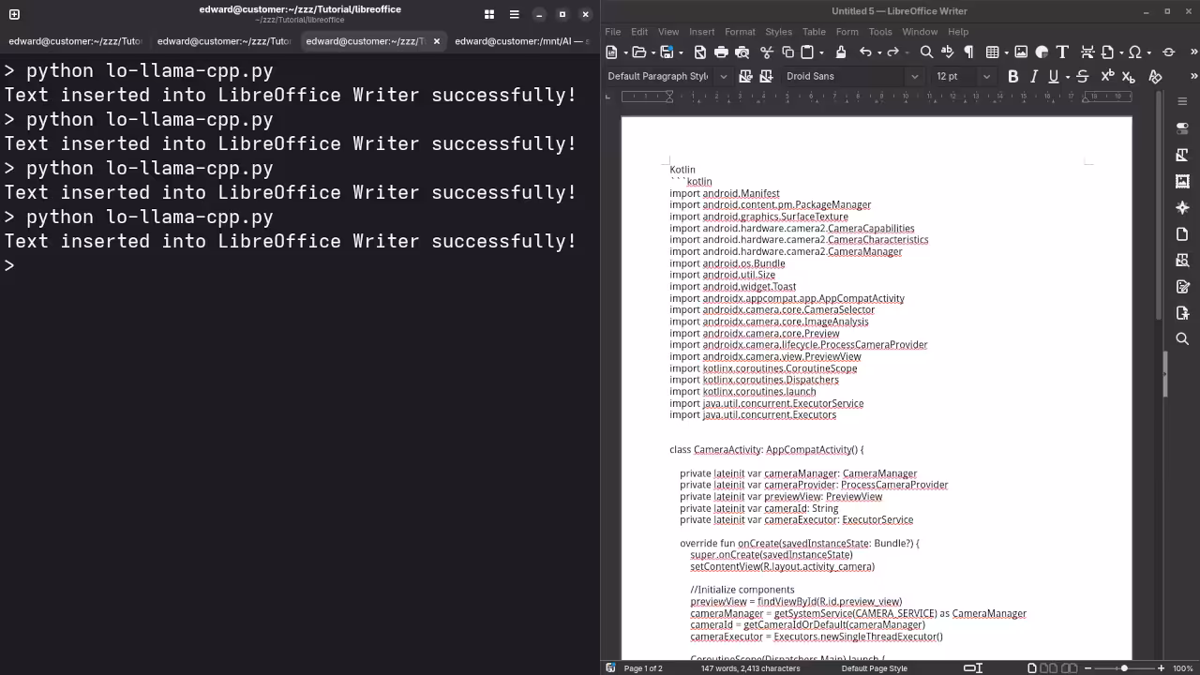Open the Gallery deck in the sidebar
This screenshot has width=1200, height=675.
(1182, 181)
